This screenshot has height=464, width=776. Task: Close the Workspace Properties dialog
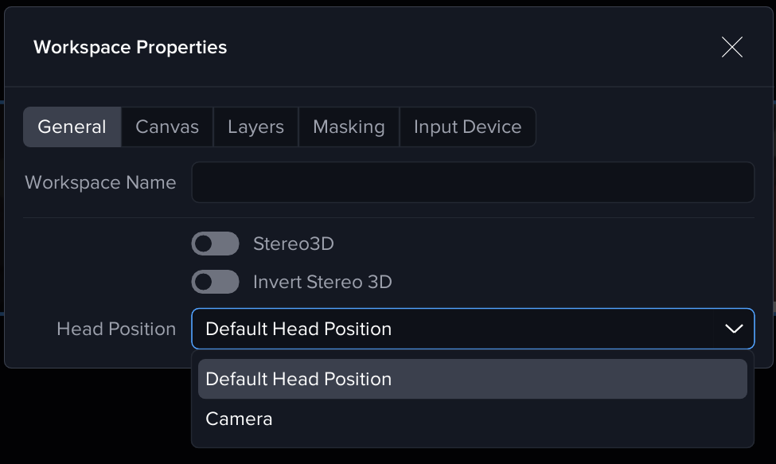coord(731,48)
